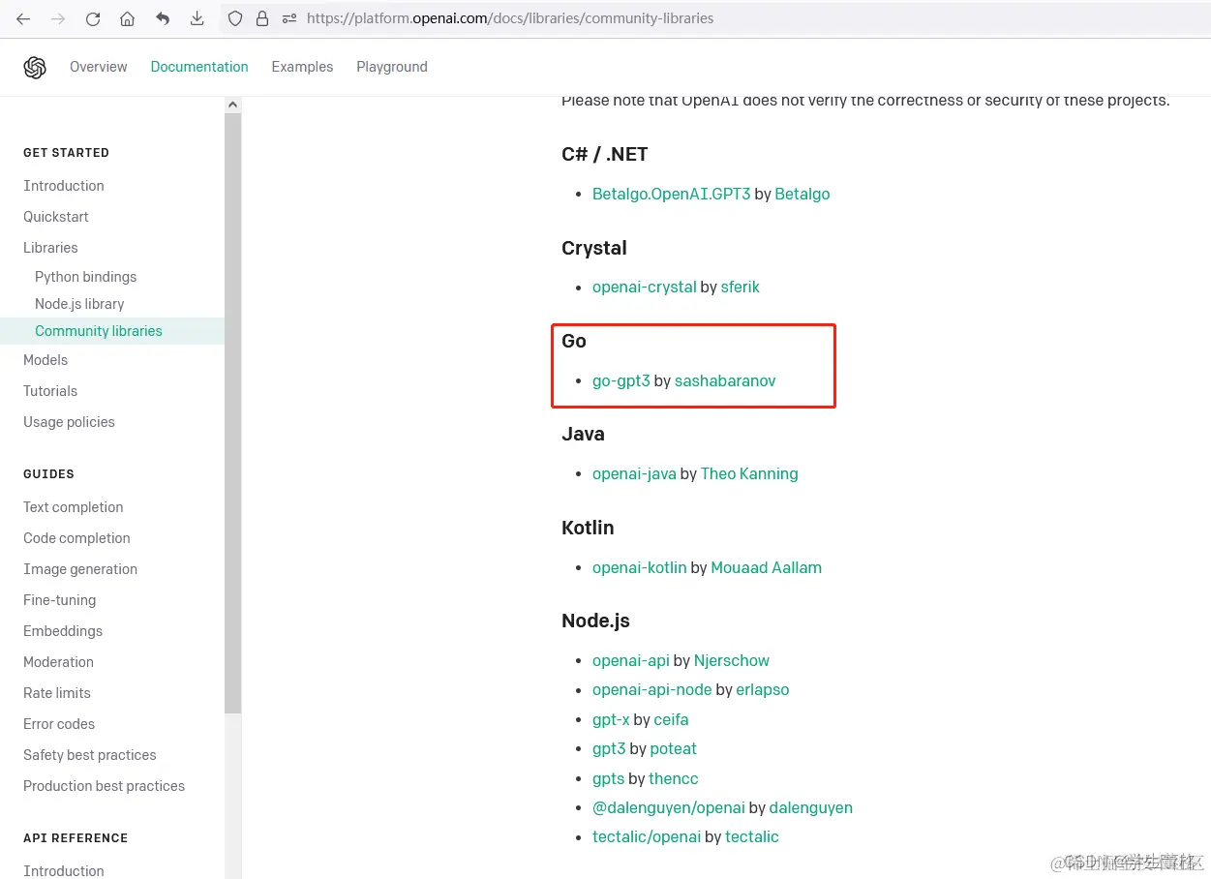Open the Rate limits guide
Screen dimensions: 1211x879
(x=57, y=693)
